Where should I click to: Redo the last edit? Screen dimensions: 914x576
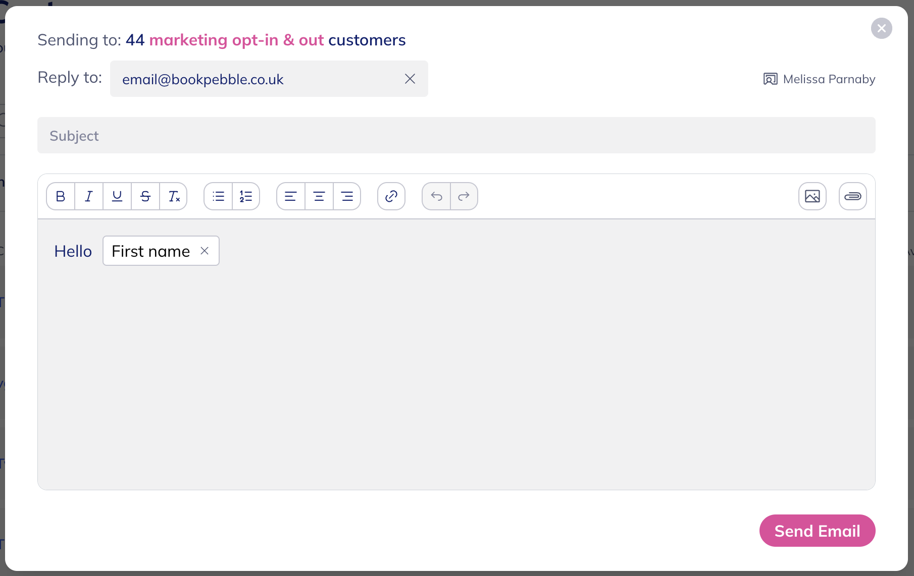pos(464,196)
